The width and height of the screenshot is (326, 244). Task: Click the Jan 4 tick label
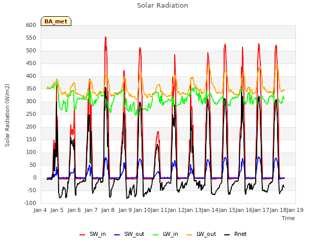tap(40, 210)
